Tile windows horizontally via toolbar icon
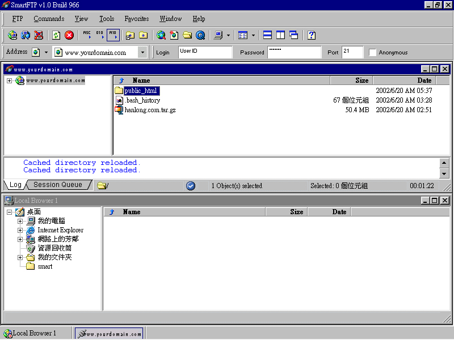This screenshot has width=454, height=340. [267, 35]
